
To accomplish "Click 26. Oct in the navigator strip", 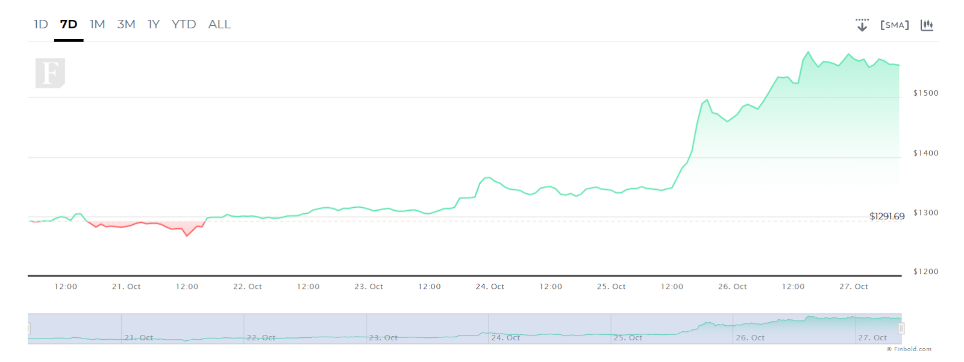I will (750, 338).
